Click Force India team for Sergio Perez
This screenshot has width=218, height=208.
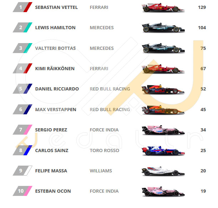[104, 130]
